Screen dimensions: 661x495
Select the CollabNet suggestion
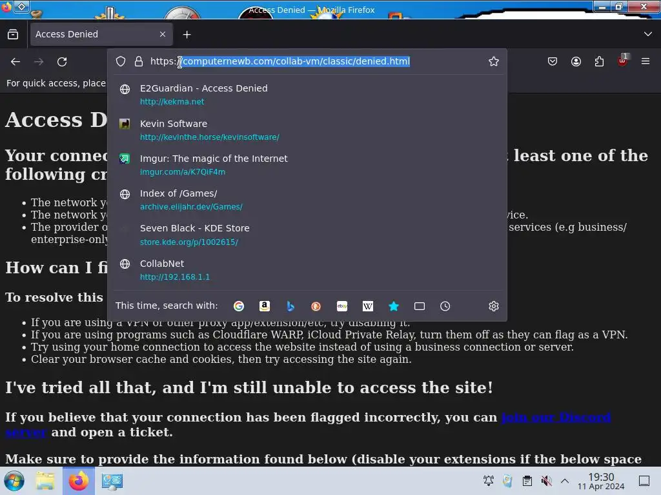click(307, 270)
